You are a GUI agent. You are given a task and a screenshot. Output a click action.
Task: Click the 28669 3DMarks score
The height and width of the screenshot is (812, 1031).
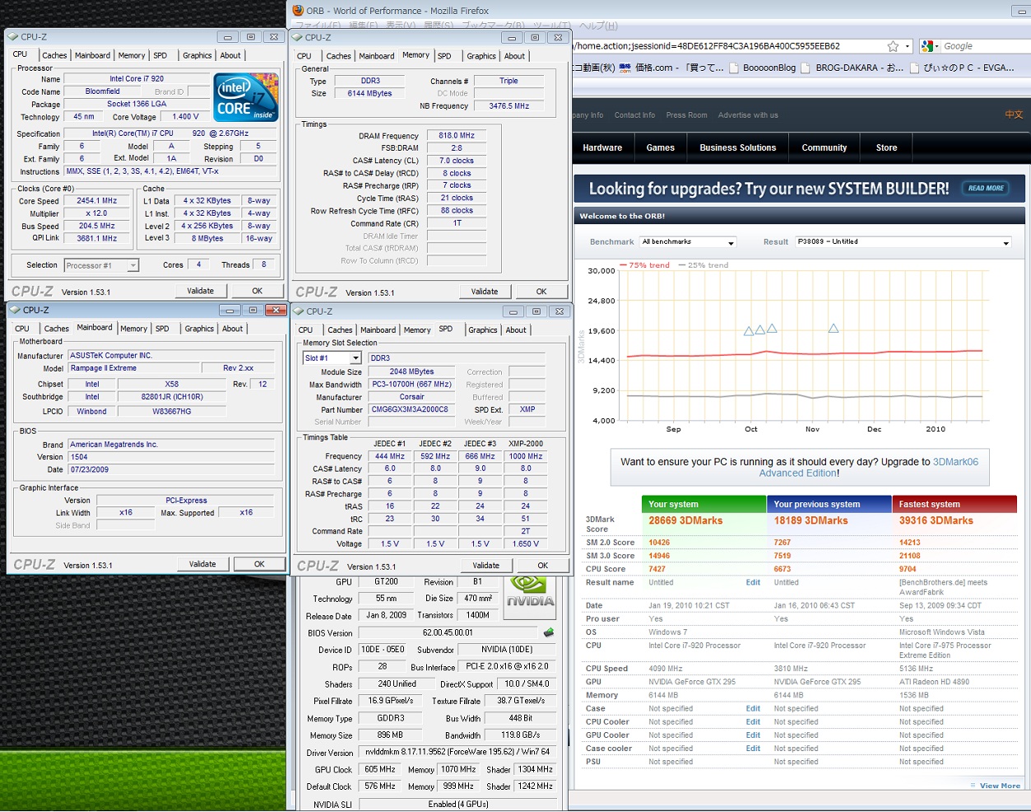pos(685,520)
